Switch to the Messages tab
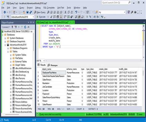 click(52, 65)
